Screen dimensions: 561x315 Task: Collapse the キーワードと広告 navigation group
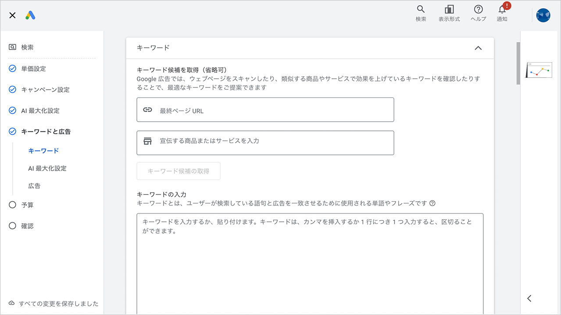pyautogui.click(x=12, y=131)
